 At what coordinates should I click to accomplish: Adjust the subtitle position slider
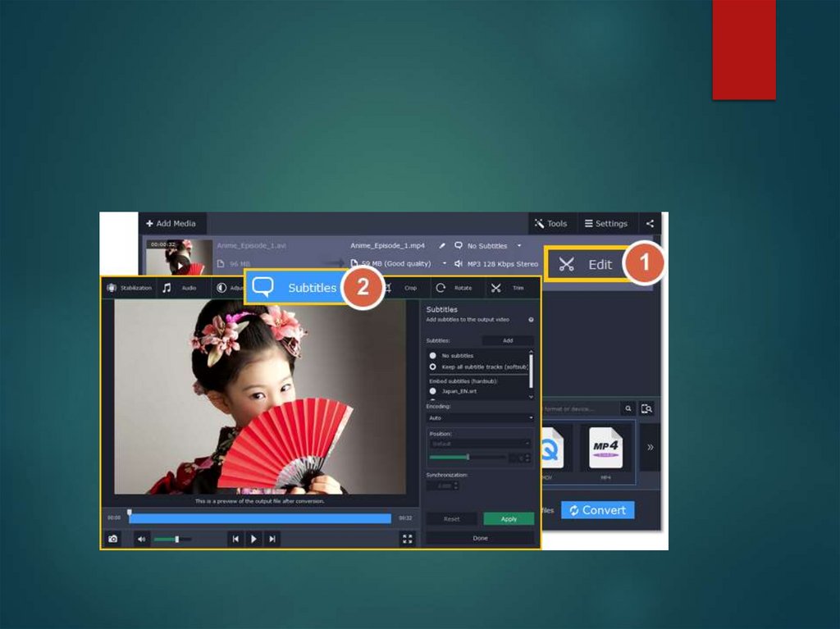[x=467, y=457]
